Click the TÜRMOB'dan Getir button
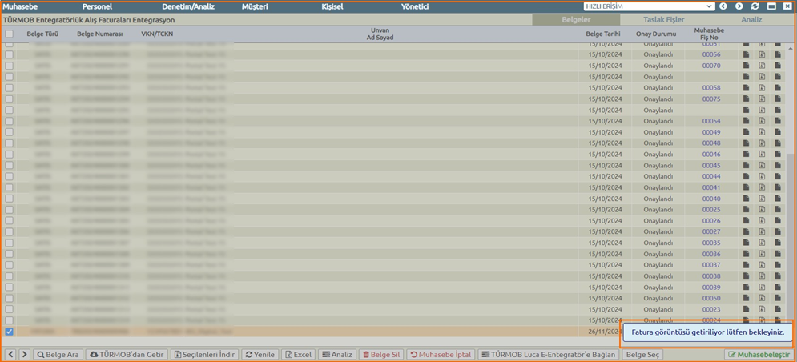Image resolution: width=797 pixels, height=362 pixels. click(126, 354)
